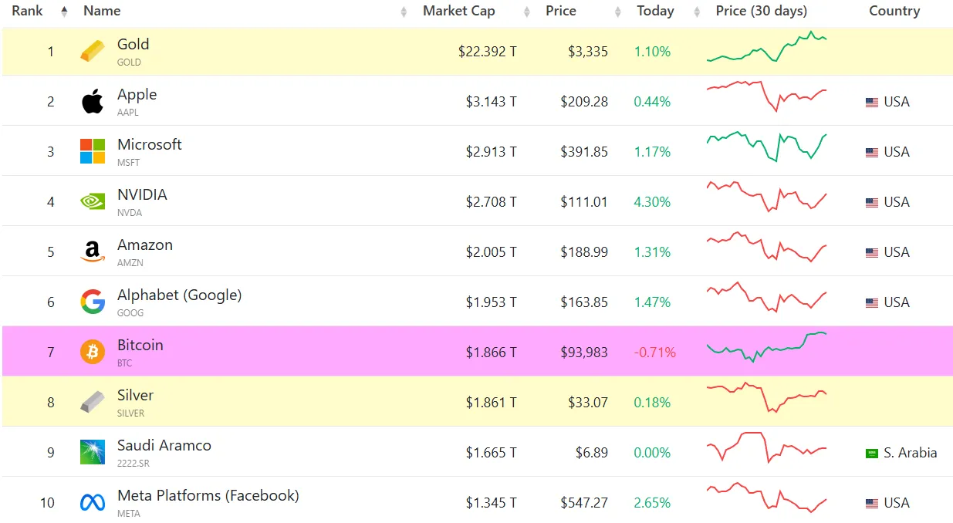Click NVIDIA's 4.30% daily change
Screen dimensions: 953x523
tap(653, 202)
